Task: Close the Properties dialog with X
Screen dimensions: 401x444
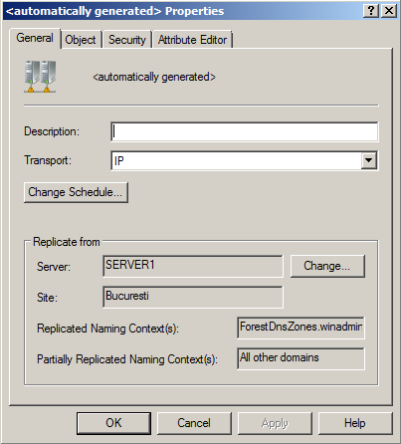Action: click(x=389, y=11)
